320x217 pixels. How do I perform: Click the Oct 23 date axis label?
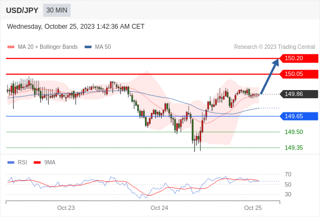tap(66, 208)
